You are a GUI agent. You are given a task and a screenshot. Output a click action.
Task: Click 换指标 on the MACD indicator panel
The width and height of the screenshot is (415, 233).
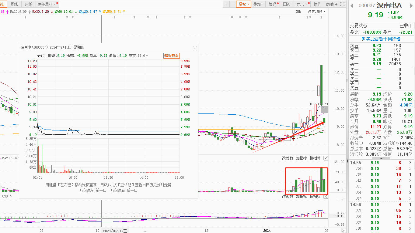[315, 197]
